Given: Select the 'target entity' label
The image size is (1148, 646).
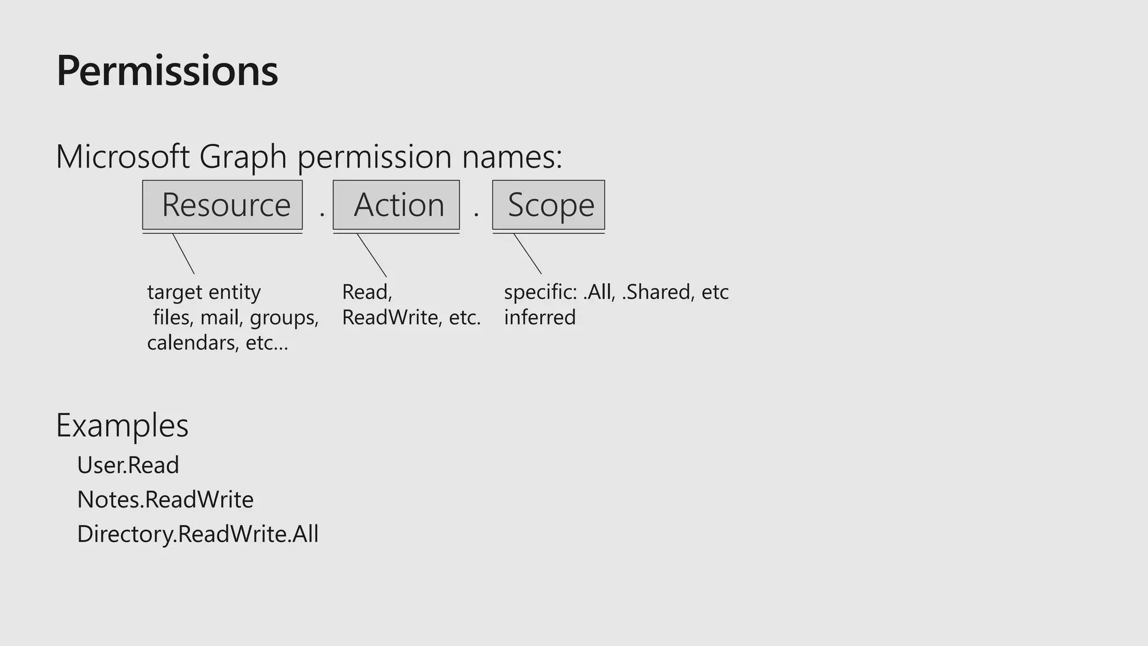Looking at the screenshot, I should click(x=204, y=292).
